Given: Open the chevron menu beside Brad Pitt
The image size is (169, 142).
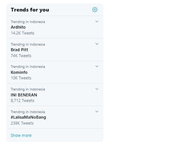Looking at the screenshot, I should coord(97,44).
